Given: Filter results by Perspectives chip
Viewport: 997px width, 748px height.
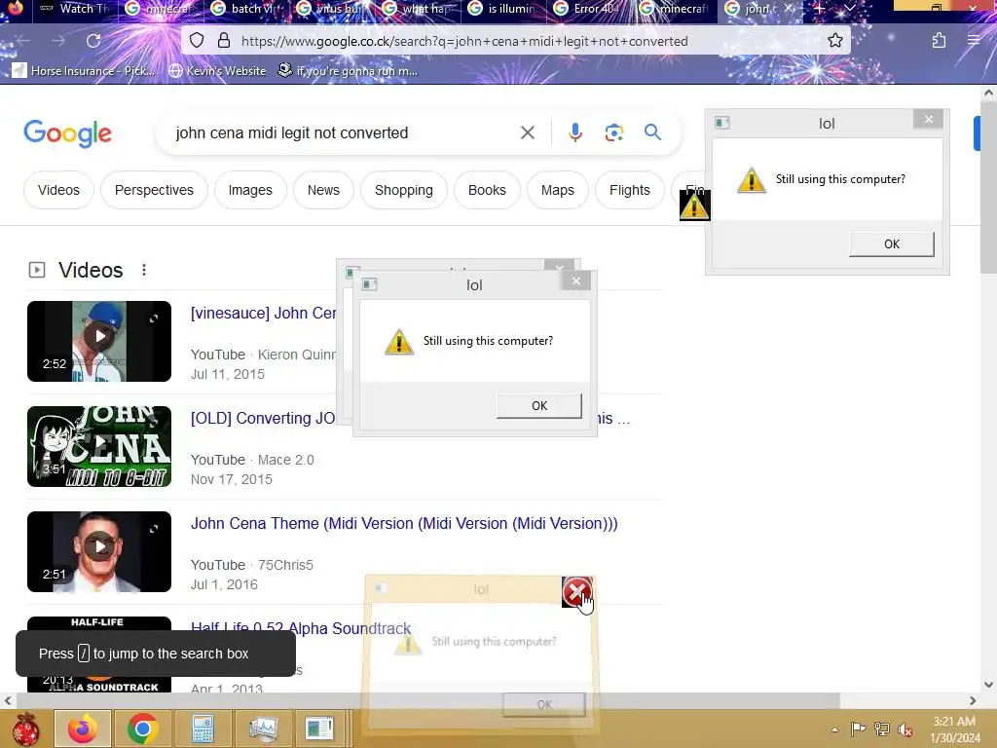Looking at the screenshot, I should tap(154, 190).
